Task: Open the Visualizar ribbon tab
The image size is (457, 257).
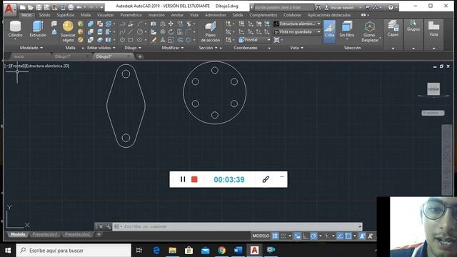Action: click(x=106, y=15)
